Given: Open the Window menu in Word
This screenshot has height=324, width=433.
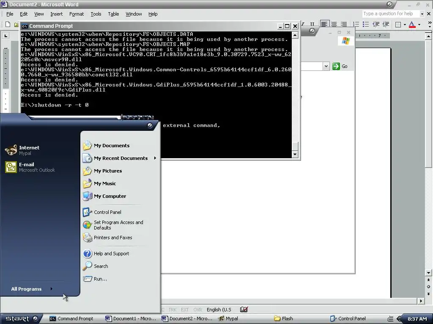Looking at the screenshot, I should [x=134, y=14].
